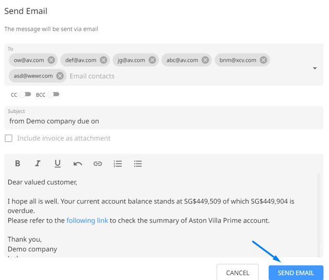The width and height of the screenshot is (329, 280).
Task: Create a bulleted list
Action: (138, 163)
